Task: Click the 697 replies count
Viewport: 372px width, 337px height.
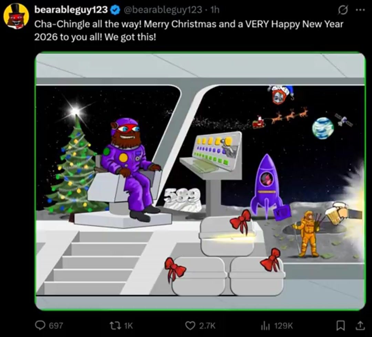Action: tap(56, 325)
